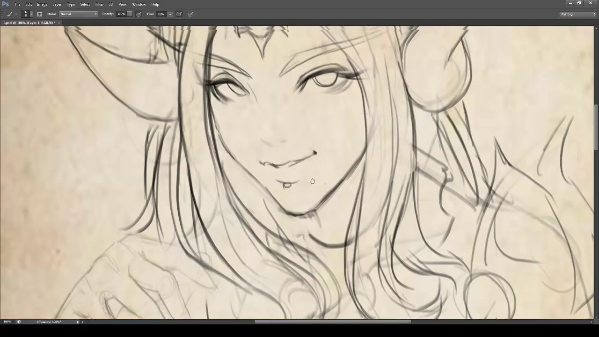Open the Window menu
The height and width of the screenshot is (337, 599).
click(x=139, y=4)
